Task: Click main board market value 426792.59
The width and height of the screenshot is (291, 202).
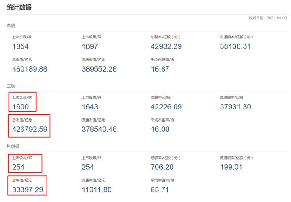Action: 30,129
